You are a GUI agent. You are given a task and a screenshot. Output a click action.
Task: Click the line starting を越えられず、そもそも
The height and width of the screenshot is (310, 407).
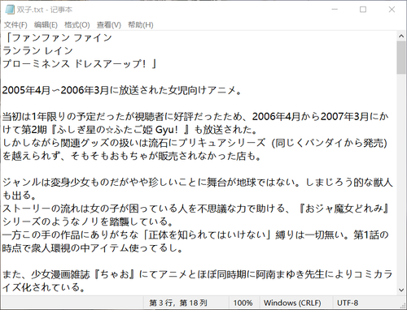click(x=132, y=156)
